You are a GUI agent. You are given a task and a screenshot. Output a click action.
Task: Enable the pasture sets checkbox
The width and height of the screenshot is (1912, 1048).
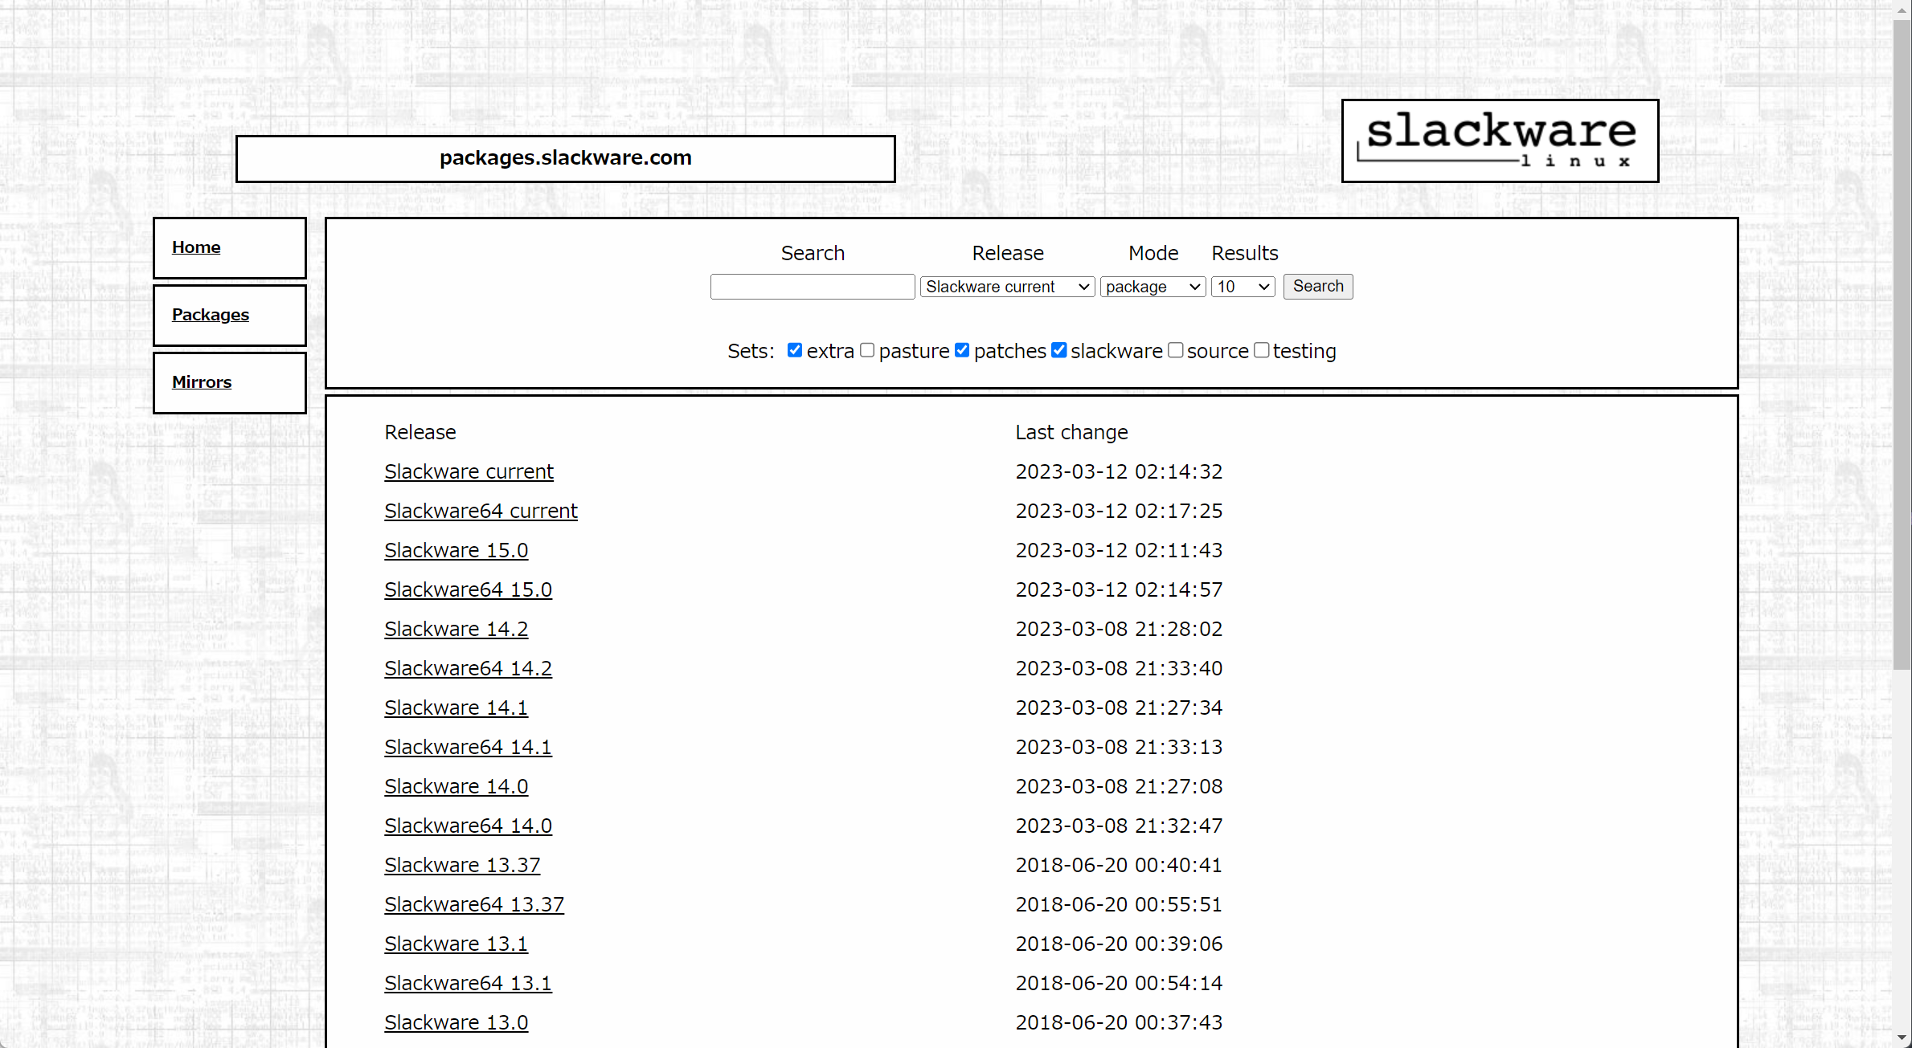869,350
